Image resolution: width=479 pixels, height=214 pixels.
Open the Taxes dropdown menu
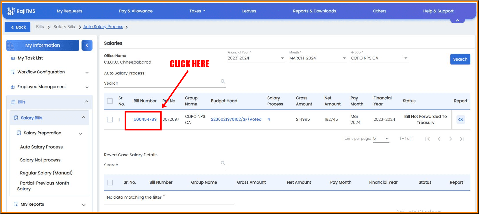point(197,11)
